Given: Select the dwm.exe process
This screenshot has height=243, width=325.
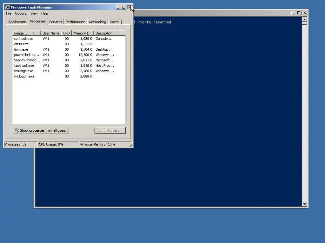Looking at the screenshot, I should pos(69,49).
